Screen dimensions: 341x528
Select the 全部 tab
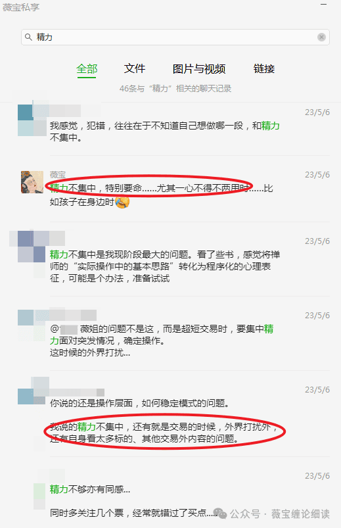point(87,69)
